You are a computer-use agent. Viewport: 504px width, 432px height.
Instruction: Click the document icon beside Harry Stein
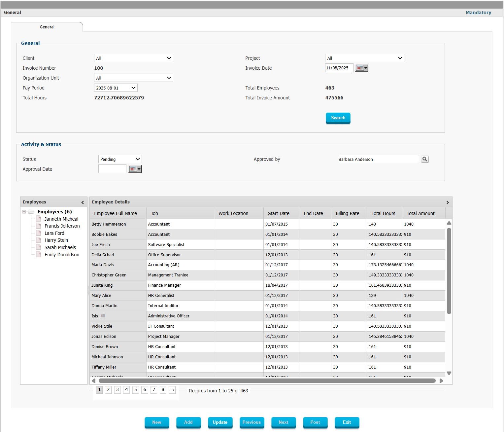coord(39,240)
